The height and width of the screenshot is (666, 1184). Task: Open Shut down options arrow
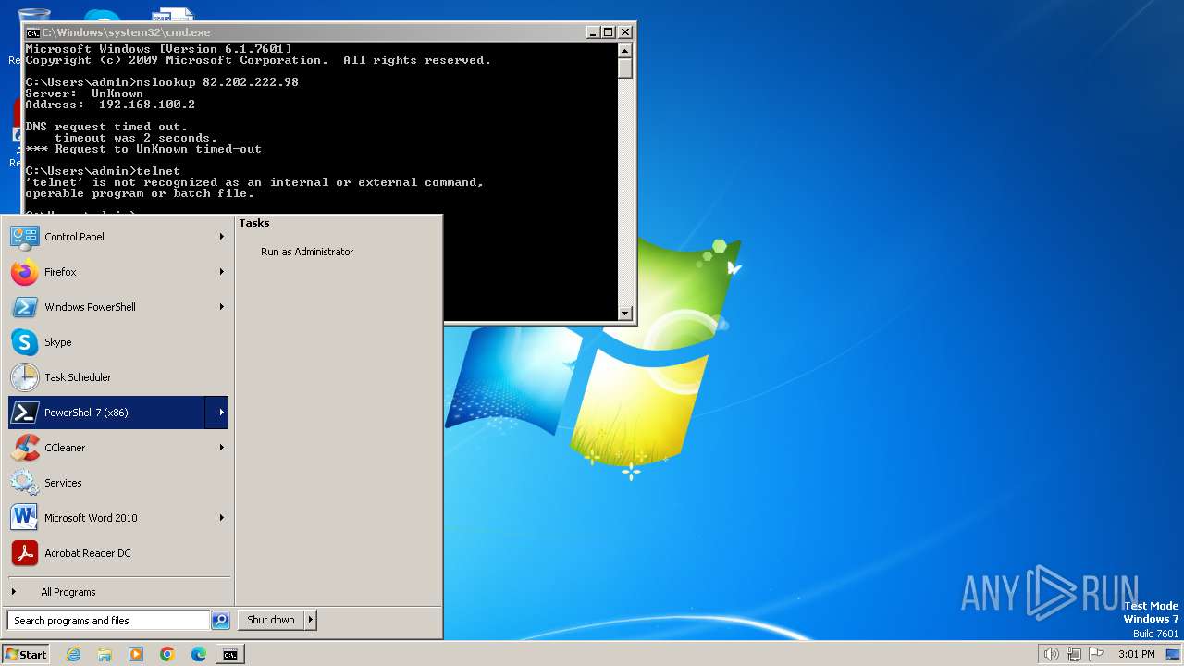click(x=311, y=620)
